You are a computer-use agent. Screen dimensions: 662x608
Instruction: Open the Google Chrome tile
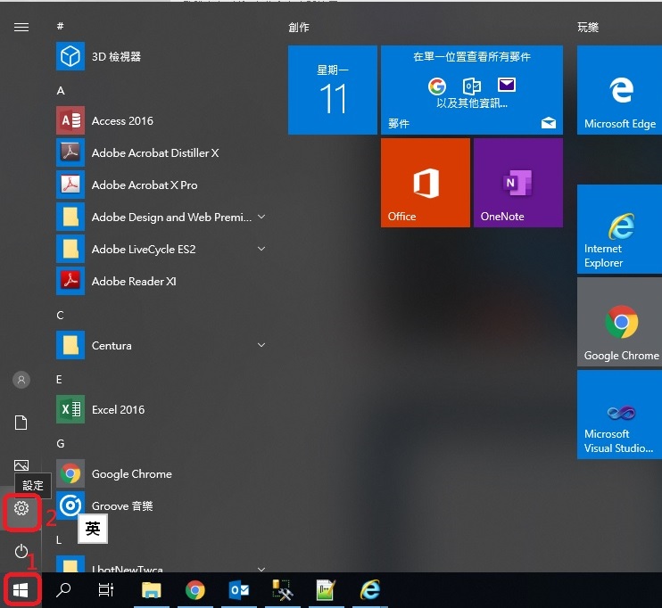[619, 322]
